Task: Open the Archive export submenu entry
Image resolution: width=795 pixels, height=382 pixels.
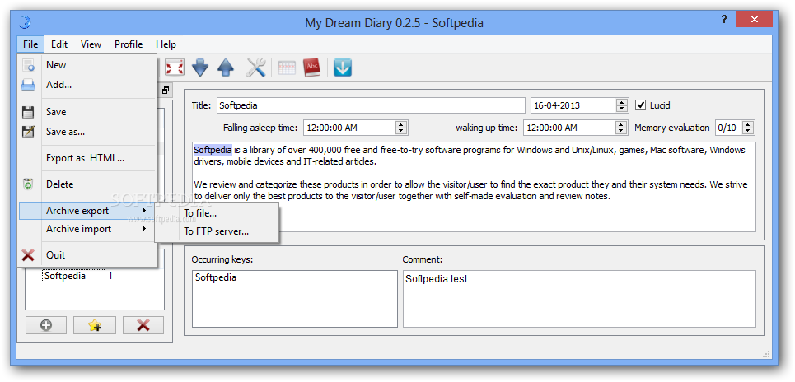Action: (87, 211)
